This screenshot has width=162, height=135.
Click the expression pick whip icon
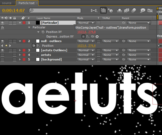coord(93,36)
